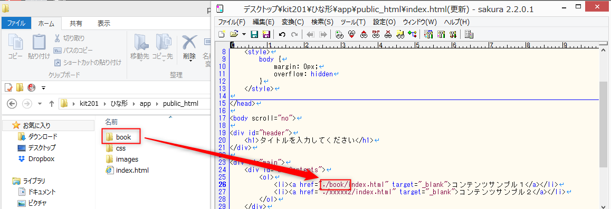Open the 移動先 dropdown in the ribbon
This screenshot has width=611, height=209.
(x=140, y=47)
